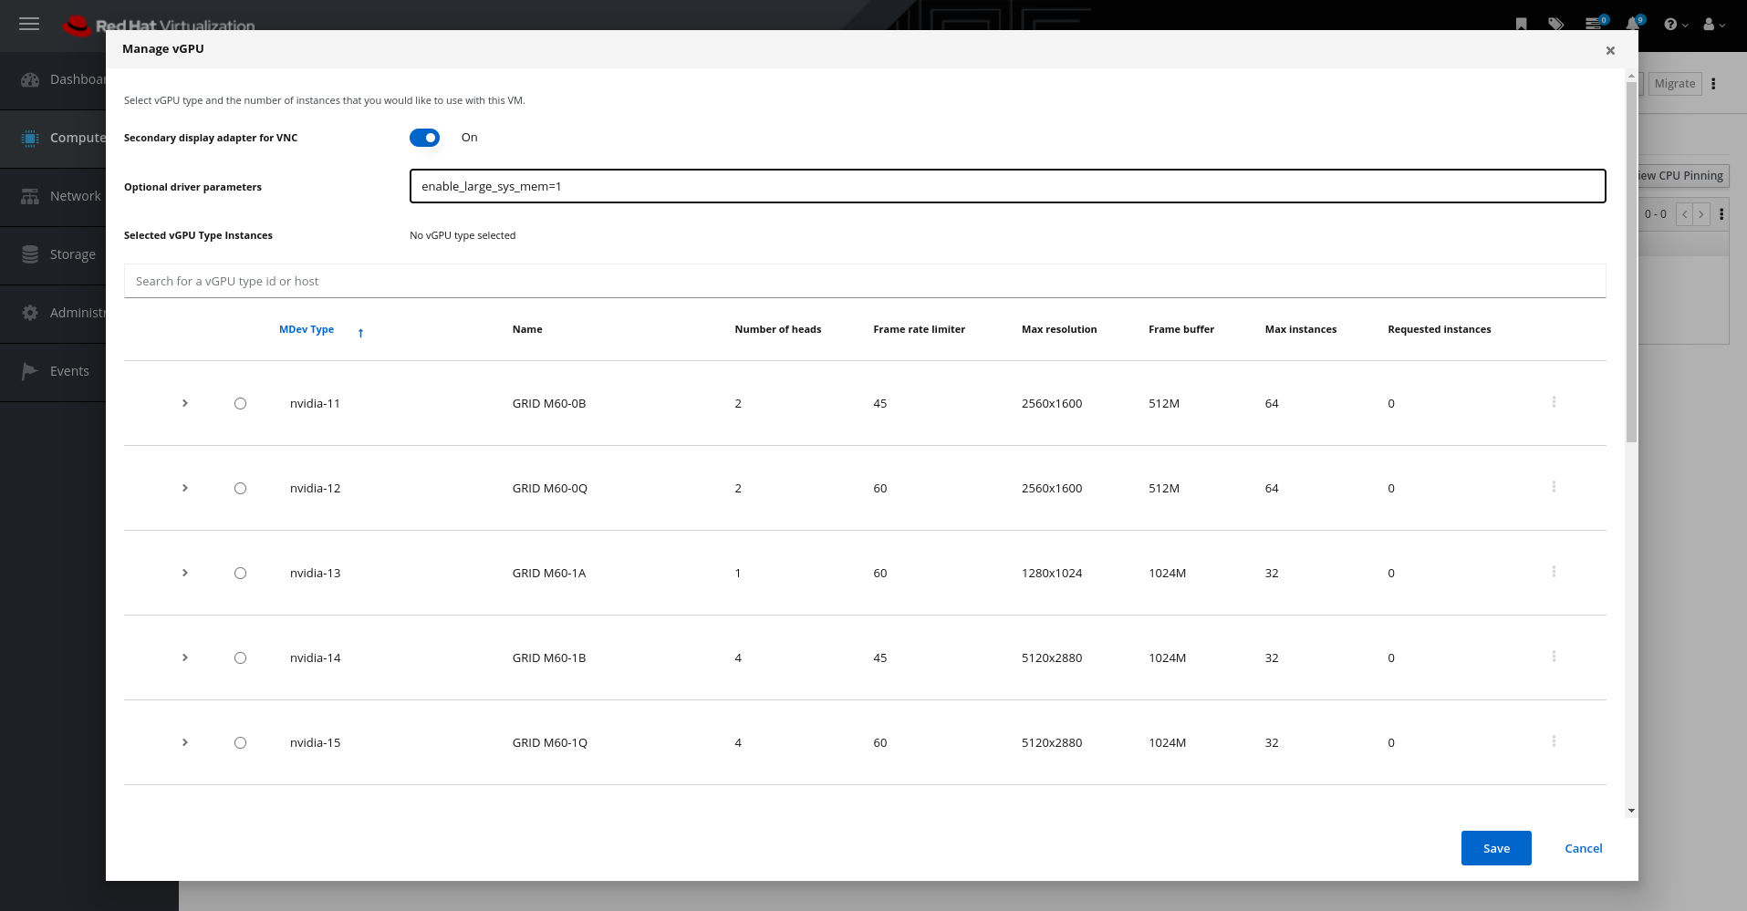Expand the nvidia-13 row details
The image size is (1747, 911).
[x=185, y=573]
